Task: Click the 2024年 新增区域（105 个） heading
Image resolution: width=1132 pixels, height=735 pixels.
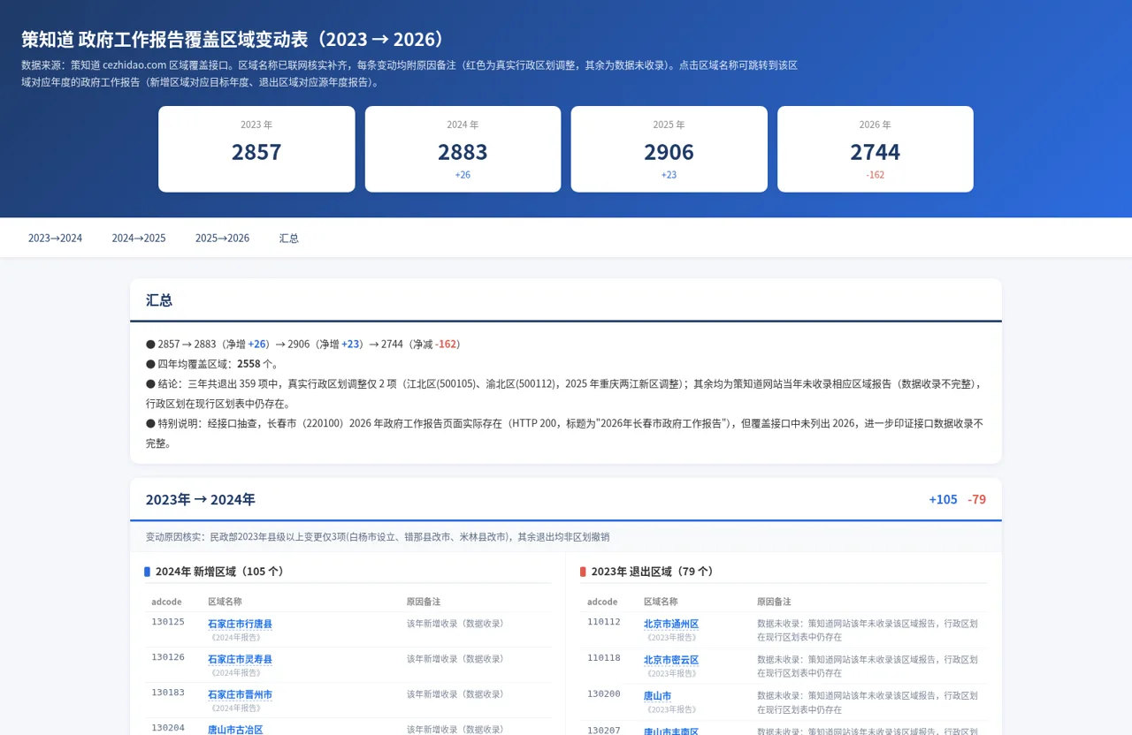Action: click(x=219, y=572)
